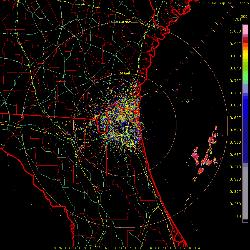The height and width of the screenshot is (250, 250).
Task: Pick the gray color bar segment
Action: click(245, 193)
